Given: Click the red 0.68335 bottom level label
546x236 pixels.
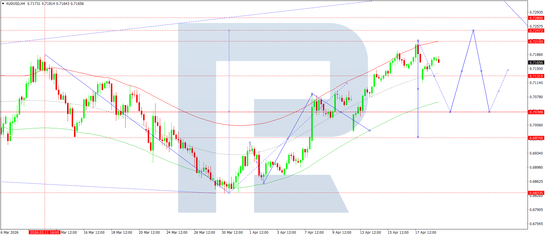Looking at the screenshot, I should (536, 193).
